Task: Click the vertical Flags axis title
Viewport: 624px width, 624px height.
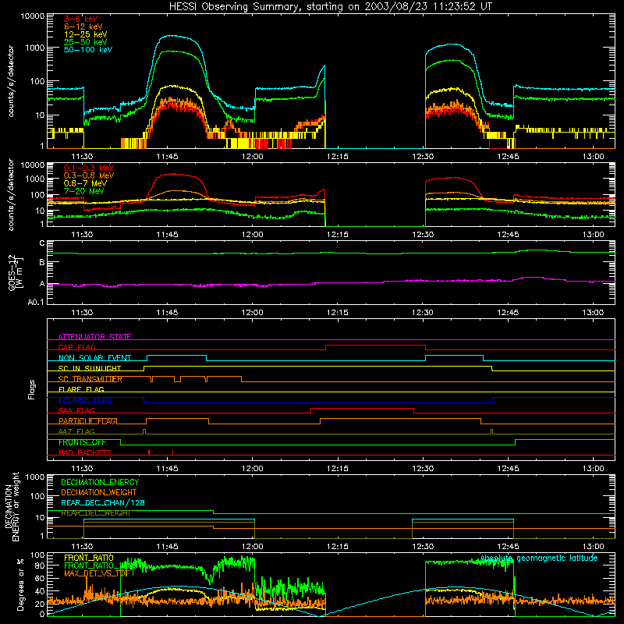Action: [31, 389]
